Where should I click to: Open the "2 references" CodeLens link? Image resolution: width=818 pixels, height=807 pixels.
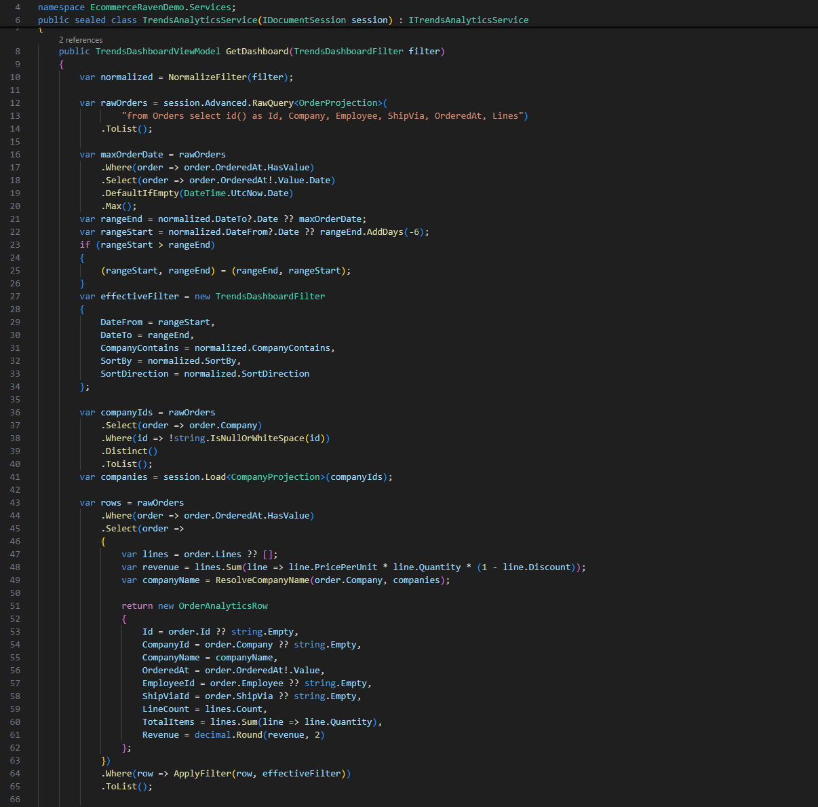pyautogui.click(x=81, y=40)
